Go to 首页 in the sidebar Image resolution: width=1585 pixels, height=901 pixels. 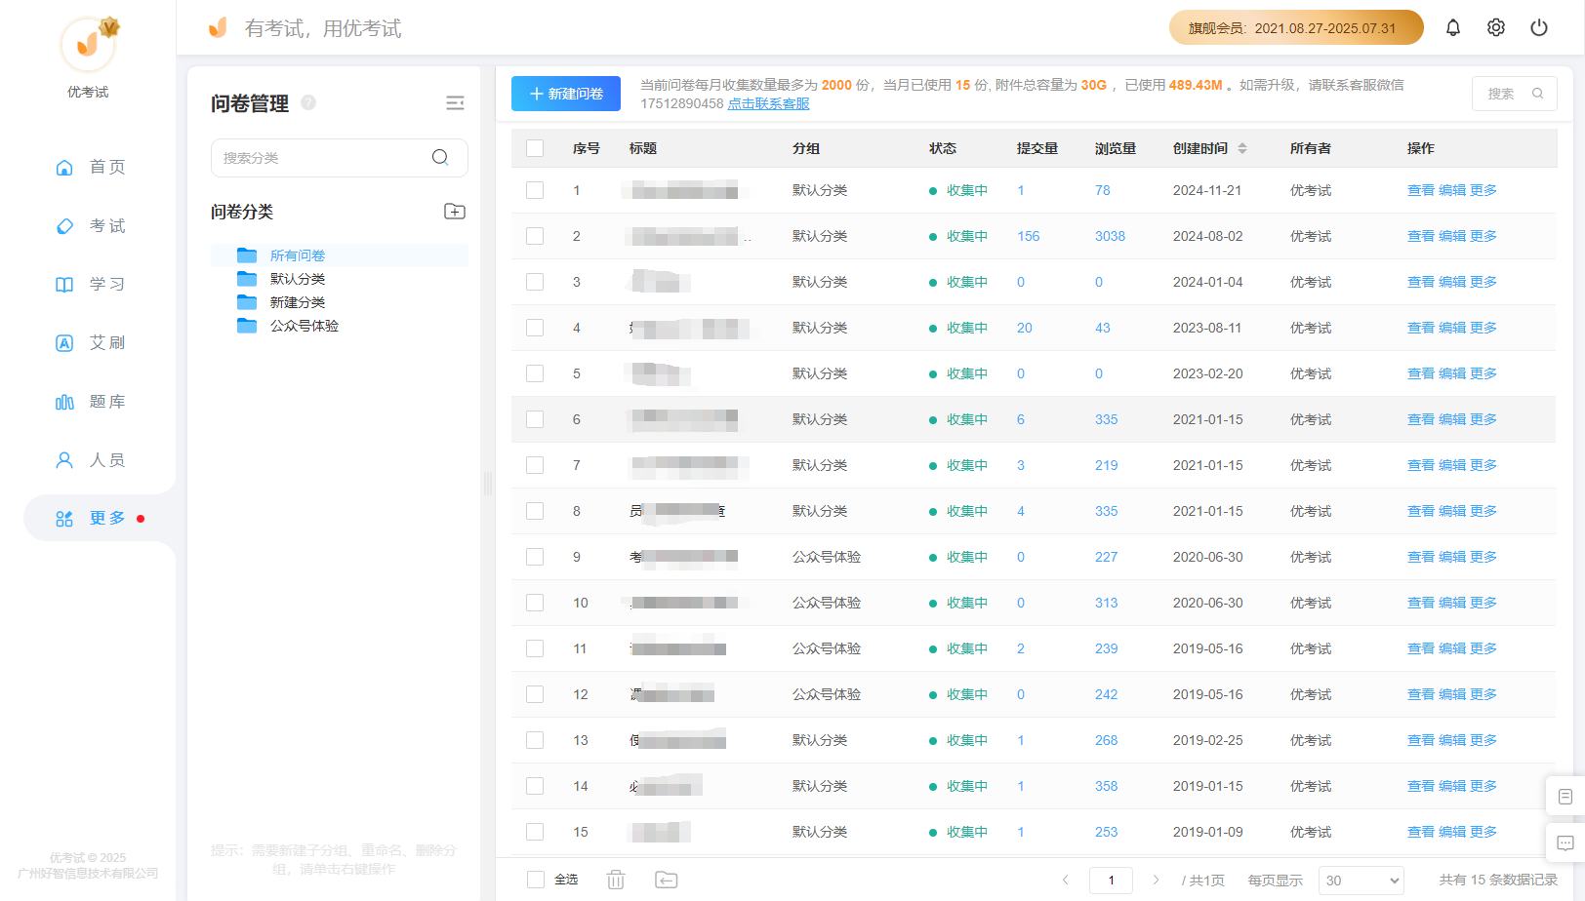click(x=90, y=167)
